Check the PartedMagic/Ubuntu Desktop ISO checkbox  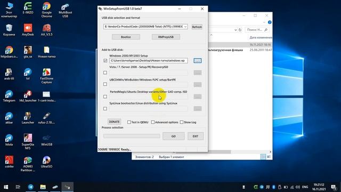pyautogui.click(x=105, y=97)
